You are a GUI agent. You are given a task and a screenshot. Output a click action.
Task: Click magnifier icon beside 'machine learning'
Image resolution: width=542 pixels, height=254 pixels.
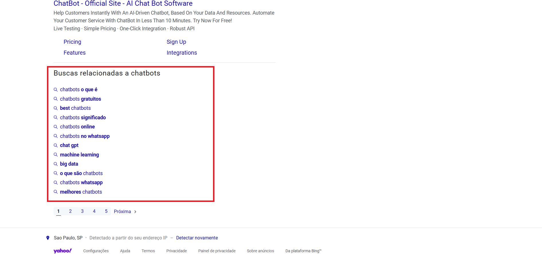tap(56, 155)
